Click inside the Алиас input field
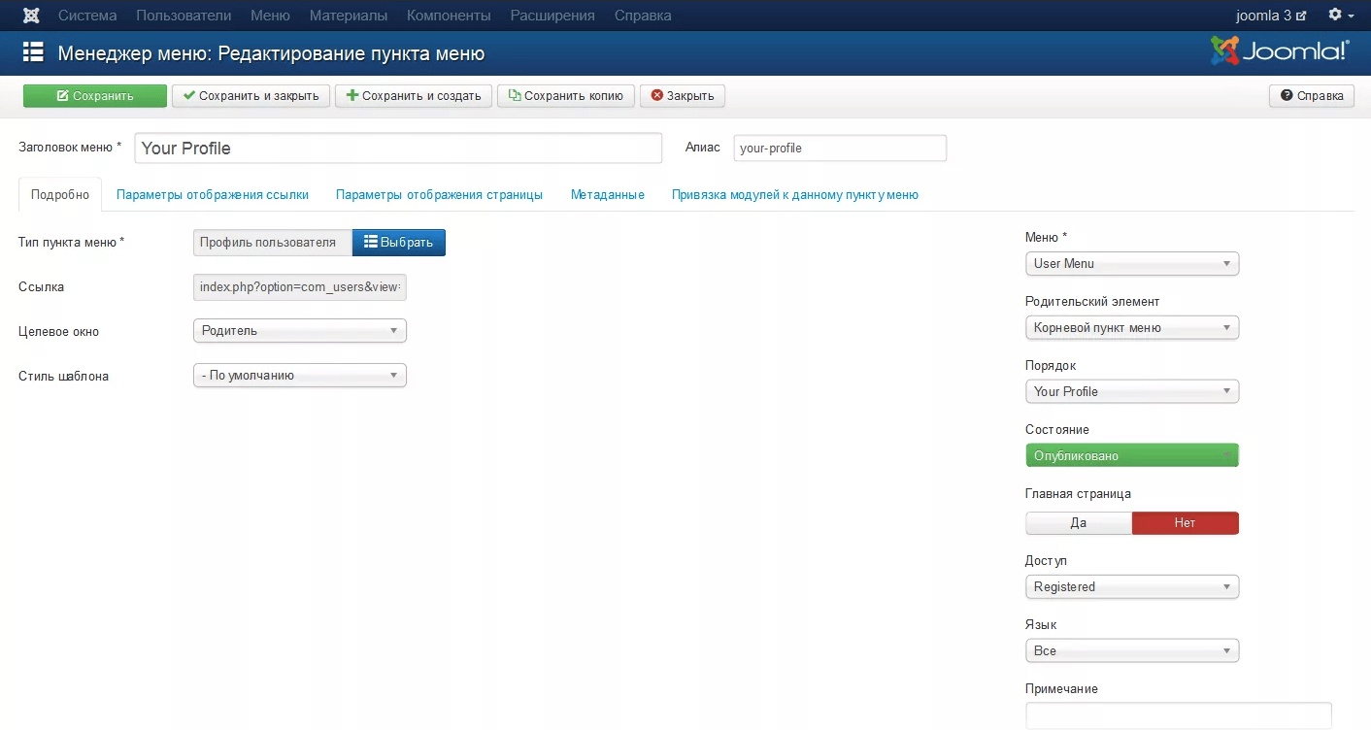The height and width of the screenshot is (730, 1371). tap(839, 148)
